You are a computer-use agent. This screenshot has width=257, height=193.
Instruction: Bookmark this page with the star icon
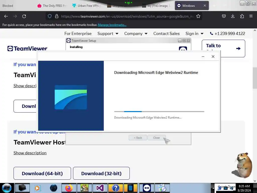tap(198, 16)
